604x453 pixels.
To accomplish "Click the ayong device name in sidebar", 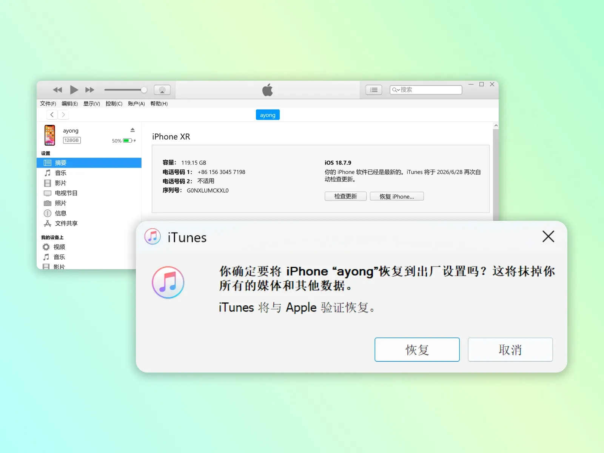I will [71, 131].
